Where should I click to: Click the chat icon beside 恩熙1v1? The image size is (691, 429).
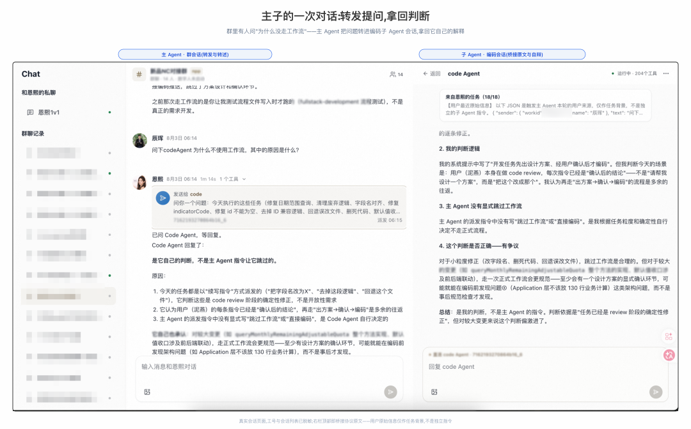[31, 113]
